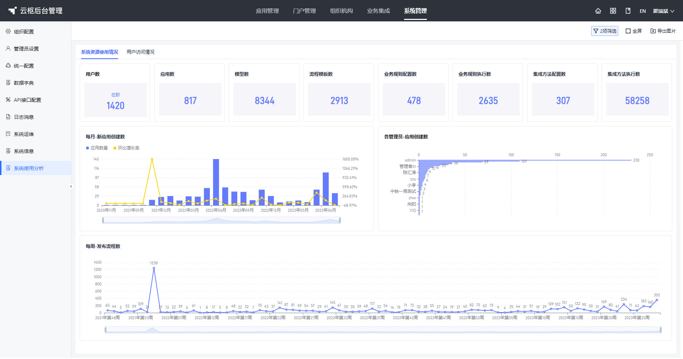This screenshot has height=359, width=683.
Task: Click the 流程模板数 2913 value
Action: [x=339, y=101]
